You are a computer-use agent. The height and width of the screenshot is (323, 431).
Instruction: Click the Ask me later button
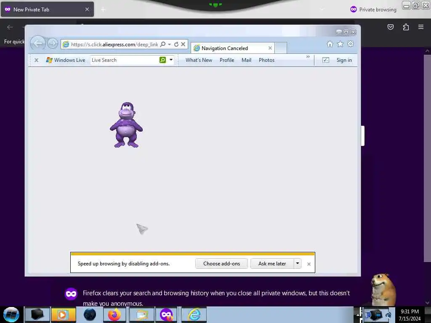[x=272, y=264]
